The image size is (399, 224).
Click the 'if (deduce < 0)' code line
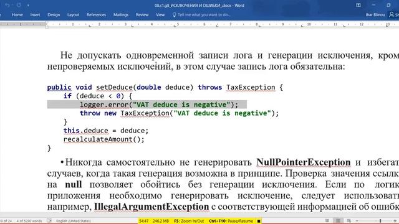click(x=98, y=96)
